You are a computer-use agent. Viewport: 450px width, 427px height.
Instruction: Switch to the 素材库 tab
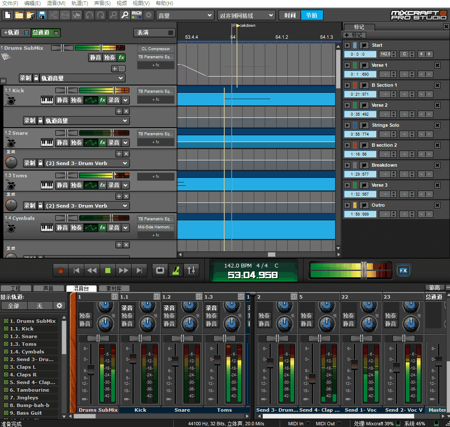click(x=114, y=288)
